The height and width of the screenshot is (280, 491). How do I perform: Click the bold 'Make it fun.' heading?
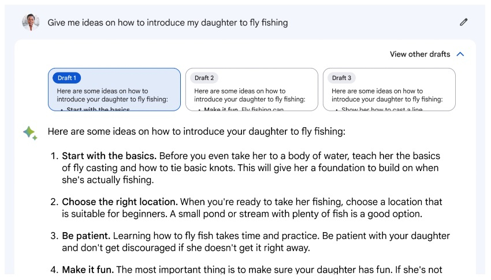[x=88, y=270]
